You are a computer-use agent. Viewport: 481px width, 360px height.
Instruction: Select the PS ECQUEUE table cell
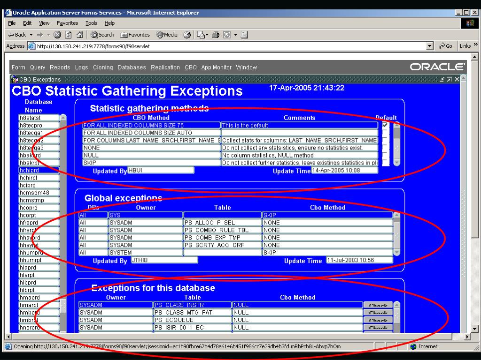pos(193,320)
